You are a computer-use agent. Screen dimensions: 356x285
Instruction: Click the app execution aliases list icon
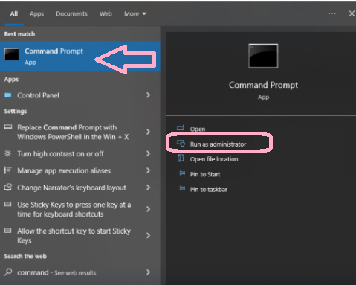(7, 170)
